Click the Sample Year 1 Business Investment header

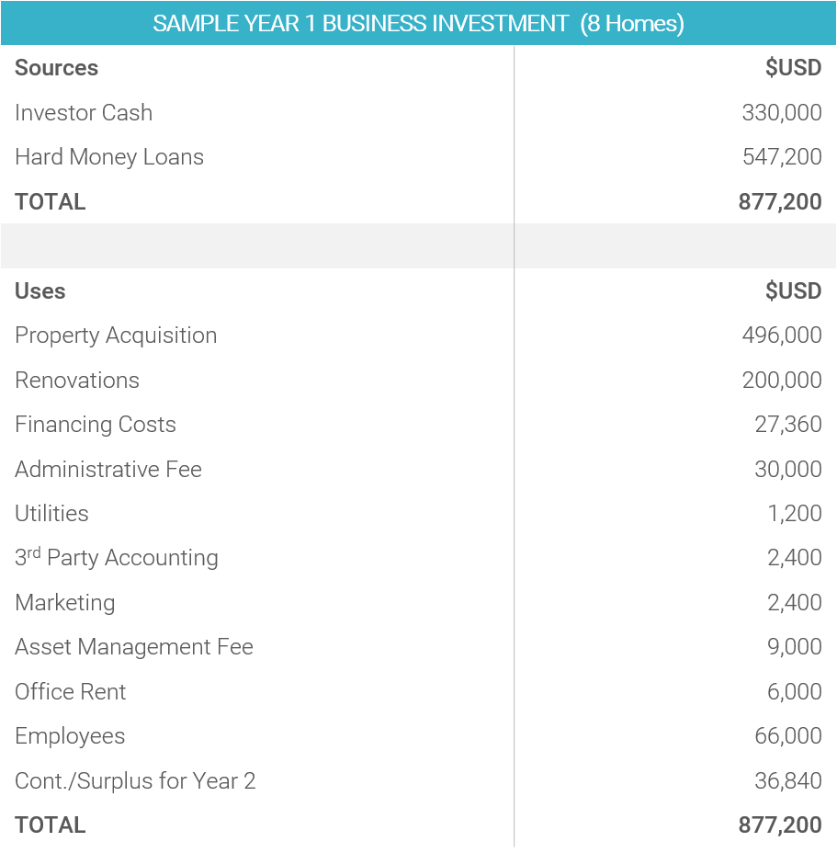coord(418,23)
